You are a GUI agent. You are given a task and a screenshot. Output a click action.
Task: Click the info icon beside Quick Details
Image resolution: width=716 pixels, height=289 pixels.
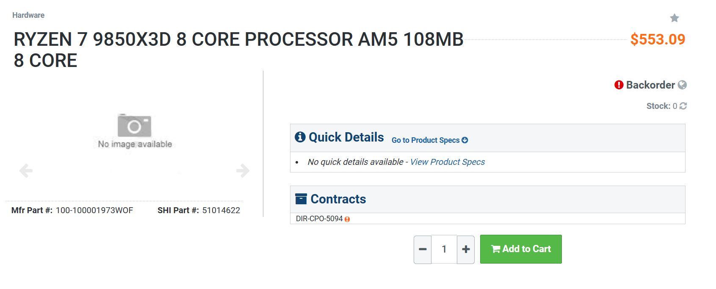[x=300, y=137]
